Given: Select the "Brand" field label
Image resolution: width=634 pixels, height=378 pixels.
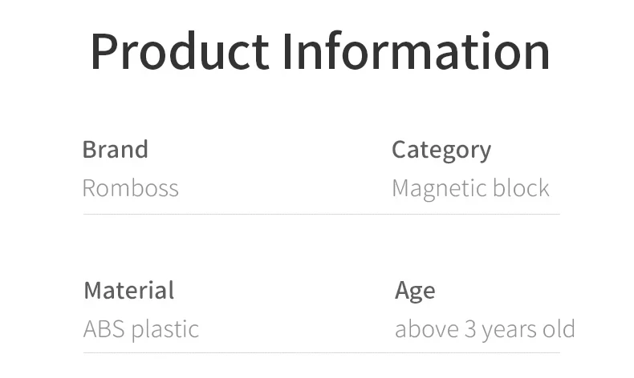Looking at the screenshot, I should tap(115, 150).
